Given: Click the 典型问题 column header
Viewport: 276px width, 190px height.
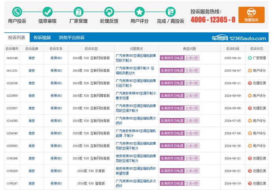Looking at the screenshot, I should 190,48.
